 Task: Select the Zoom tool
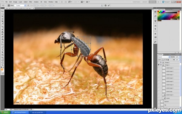(2, 65)
